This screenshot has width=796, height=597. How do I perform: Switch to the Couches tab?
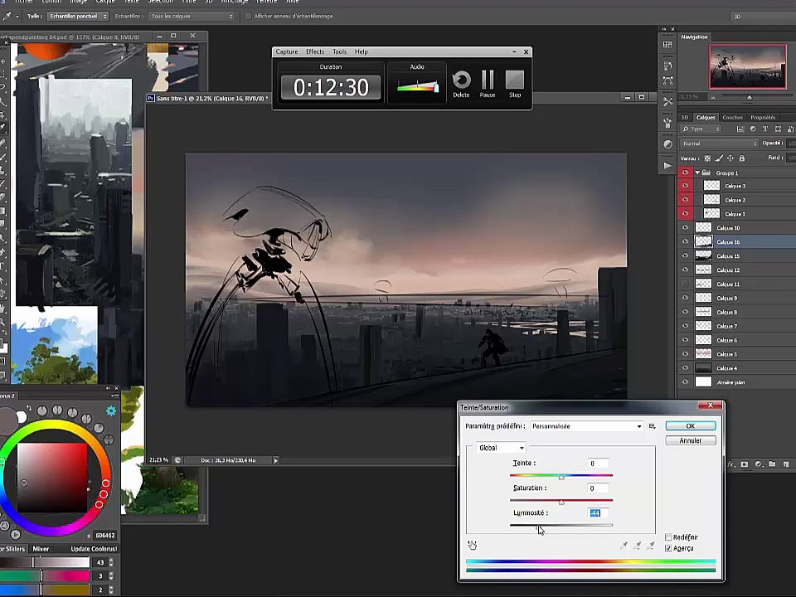click(732, 117)
